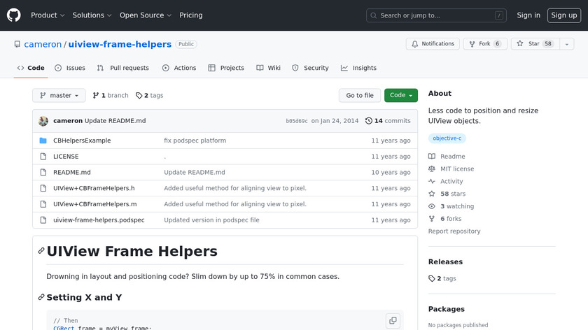Go to Pricing page
This screenshot has height=330, width=588.
[x=191, y=15]
